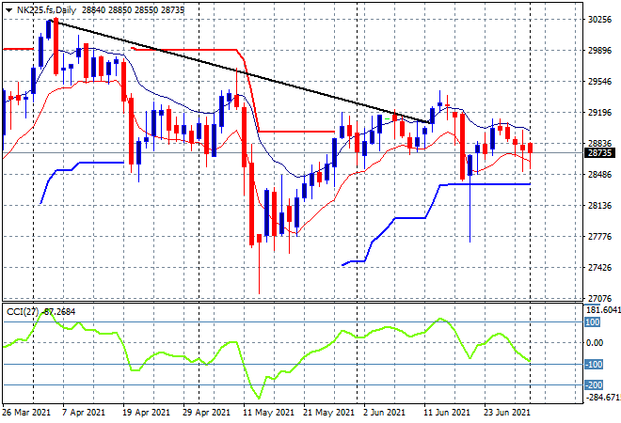Click price axis label 29896

pos(599,50)
